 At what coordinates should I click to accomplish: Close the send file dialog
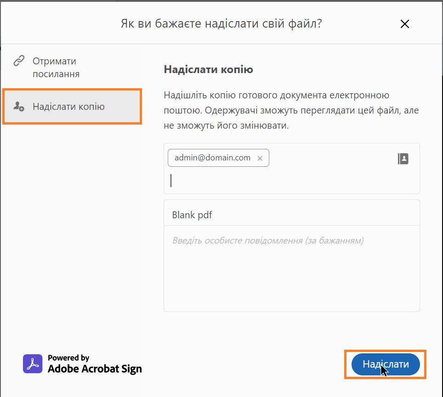pyautogui.click(x=404, y=24)
